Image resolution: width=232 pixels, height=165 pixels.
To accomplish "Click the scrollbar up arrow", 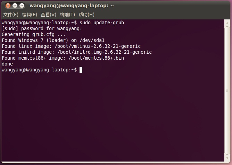I will click(x=227, y=23).
